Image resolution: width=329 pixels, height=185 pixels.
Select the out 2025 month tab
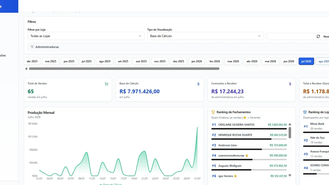click(x=141, y=61)
